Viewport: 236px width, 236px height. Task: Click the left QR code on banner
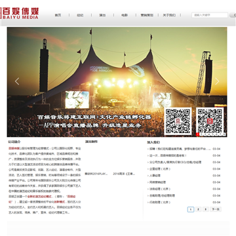point(178,121)
